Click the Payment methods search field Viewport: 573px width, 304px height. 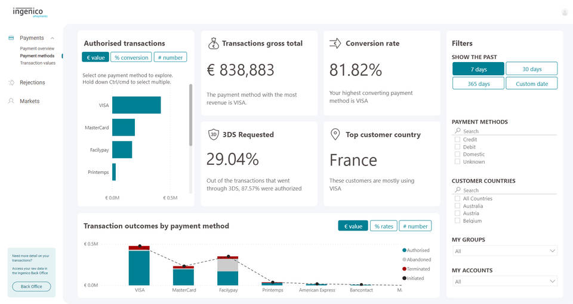[x=505, y=131]
